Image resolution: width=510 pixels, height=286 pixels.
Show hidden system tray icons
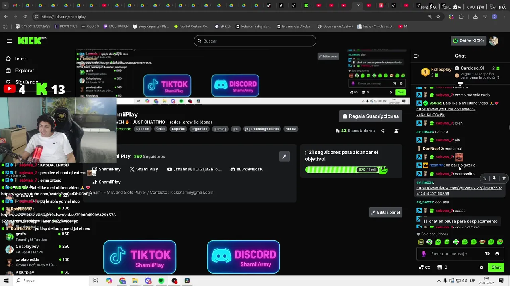pyautogui.click(x=439, y=281)
